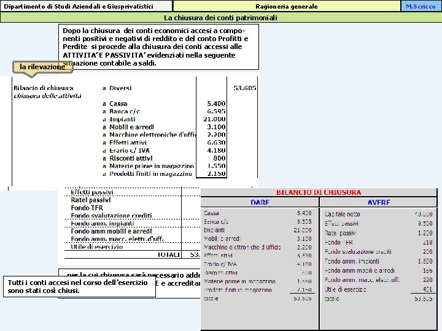The height and width of the screenshot is (331, 442).
Task: Click the 9.500 value in AVERE column
Action: click(425, 224)
